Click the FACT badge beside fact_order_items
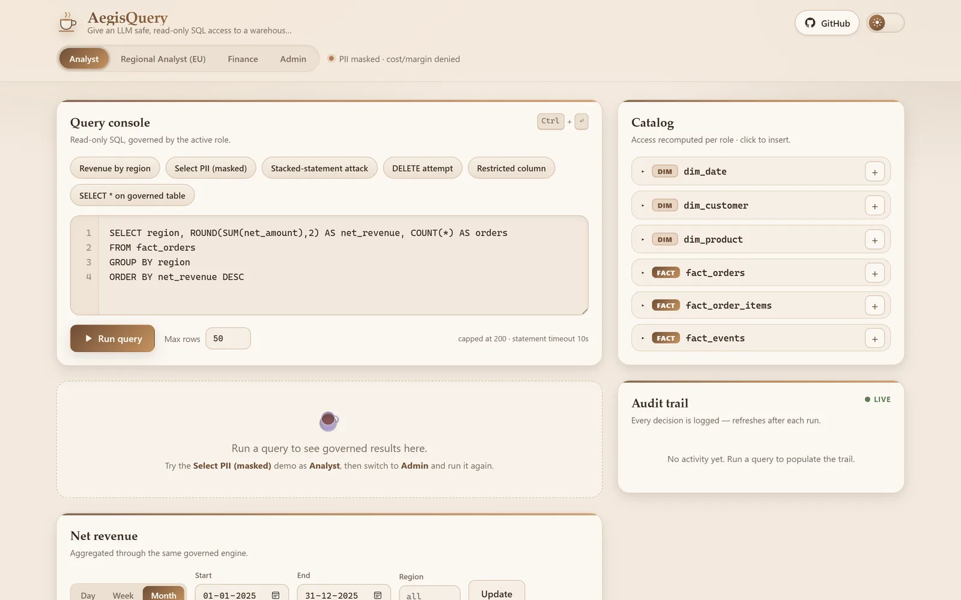 pos(665,305)
